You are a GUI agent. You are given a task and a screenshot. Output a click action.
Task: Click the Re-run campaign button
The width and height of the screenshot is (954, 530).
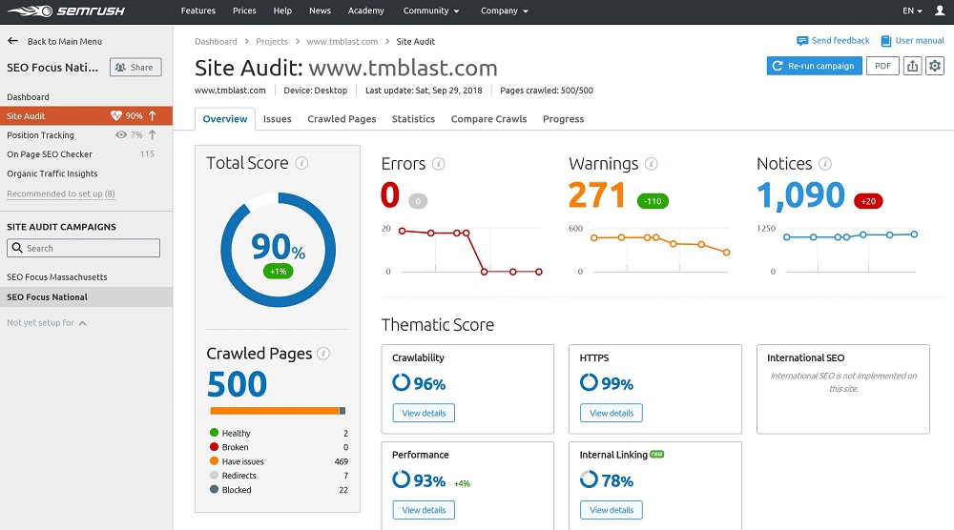814,66
